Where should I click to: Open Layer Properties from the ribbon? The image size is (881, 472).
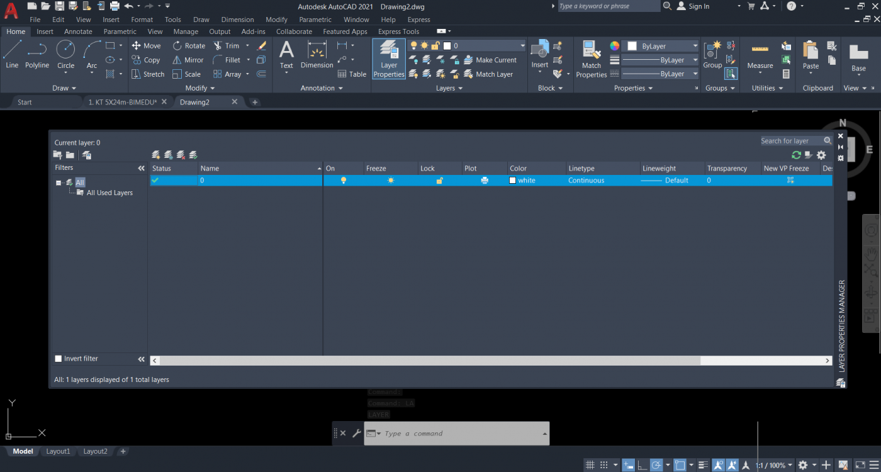tap(389, 59)
